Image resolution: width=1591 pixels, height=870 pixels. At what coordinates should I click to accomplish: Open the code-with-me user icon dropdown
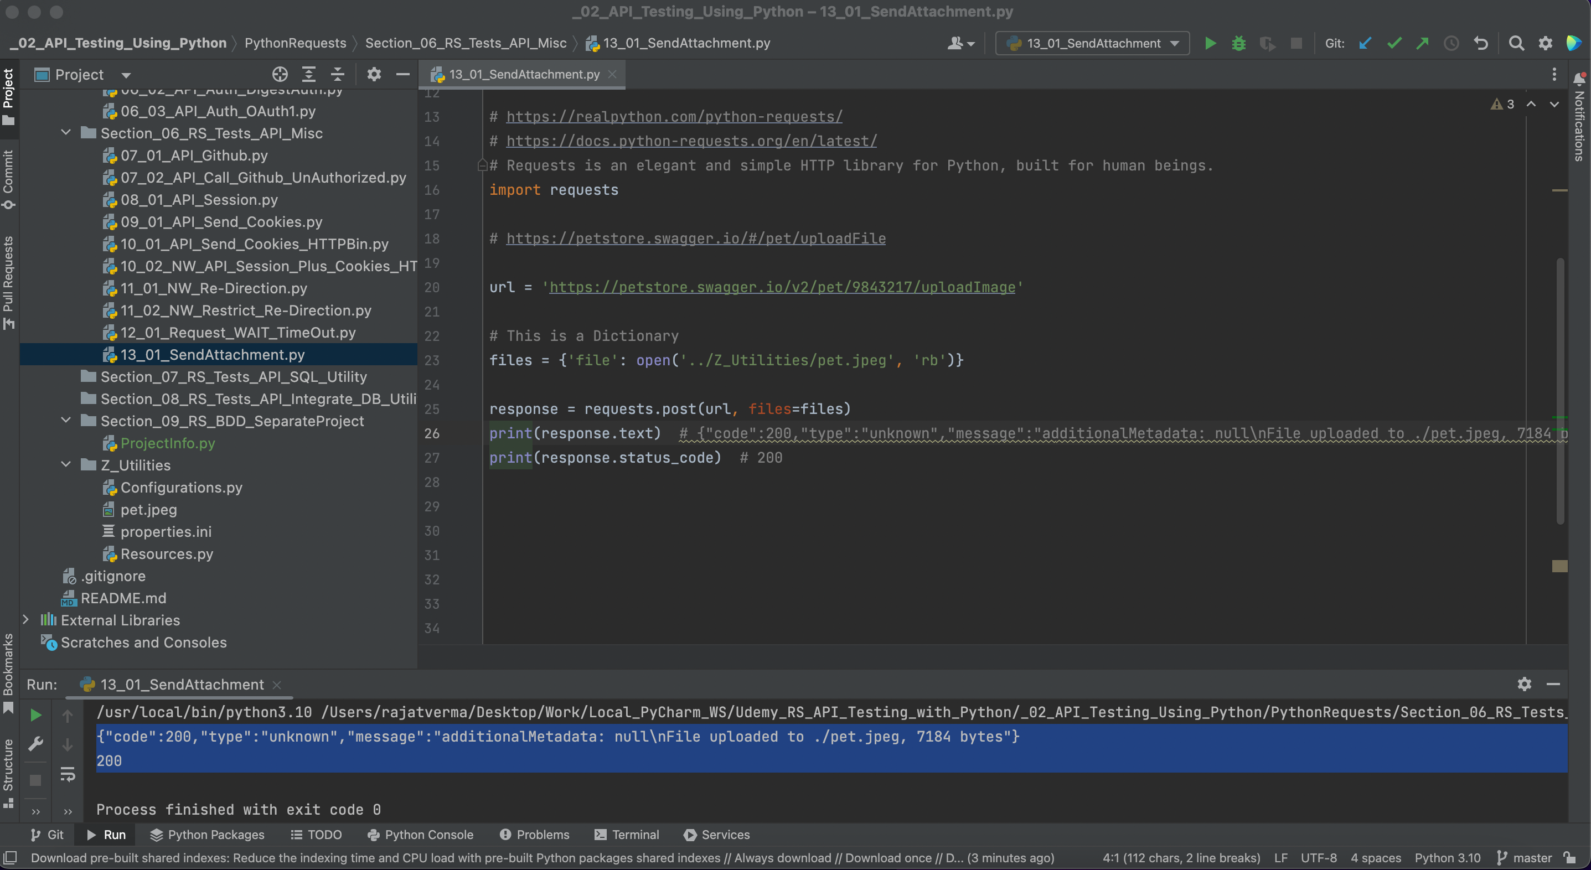[961, 43]
